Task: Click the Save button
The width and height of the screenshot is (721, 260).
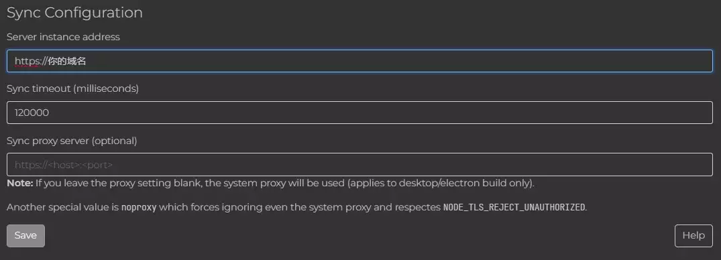Action: 25,236
